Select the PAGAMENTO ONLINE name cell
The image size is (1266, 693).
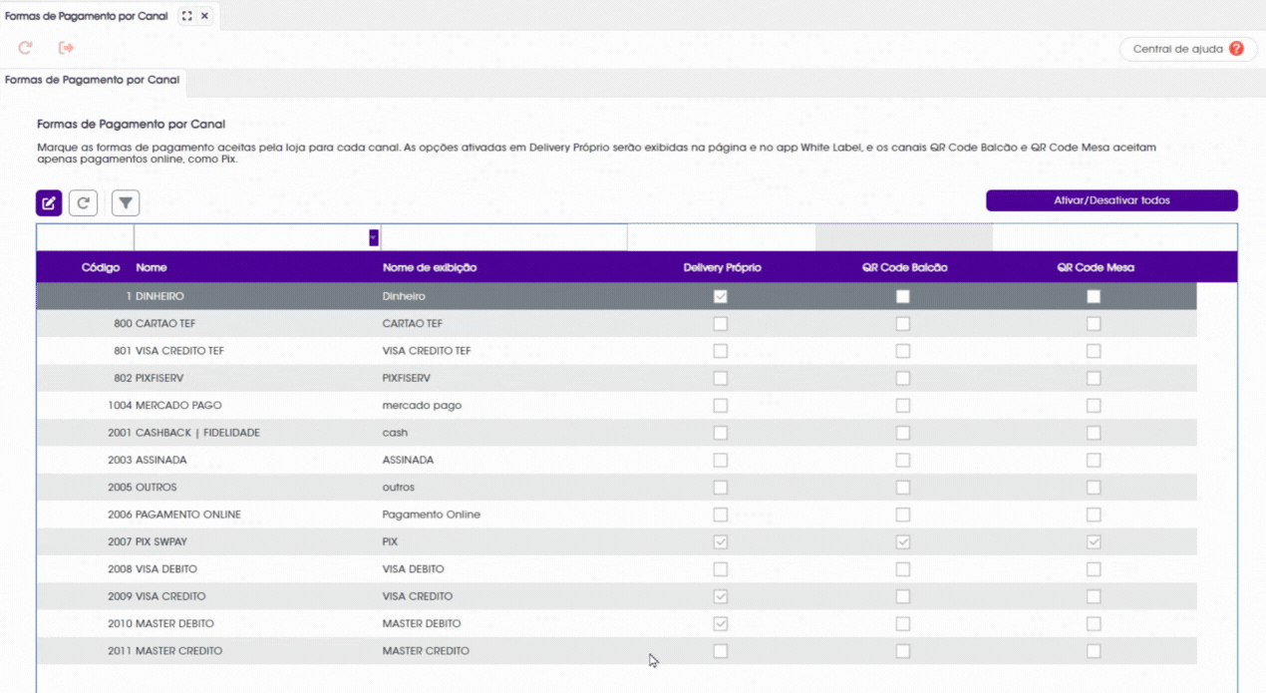coord(188,515)
